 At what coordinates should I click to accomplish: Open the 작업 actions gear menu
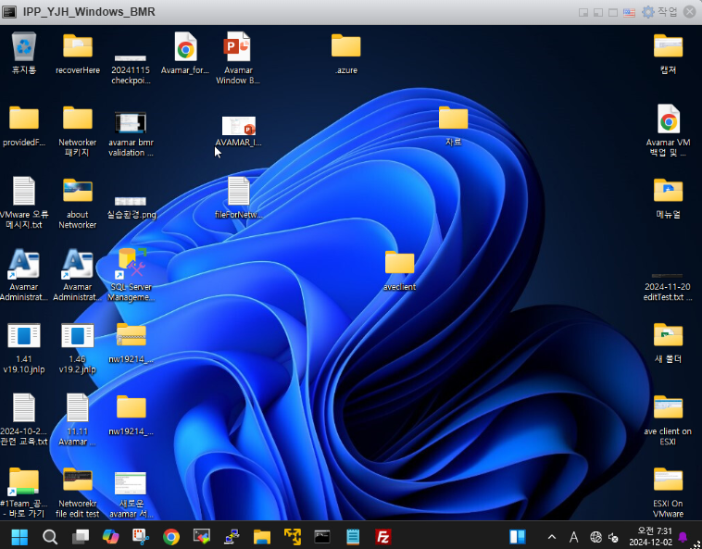659,12
